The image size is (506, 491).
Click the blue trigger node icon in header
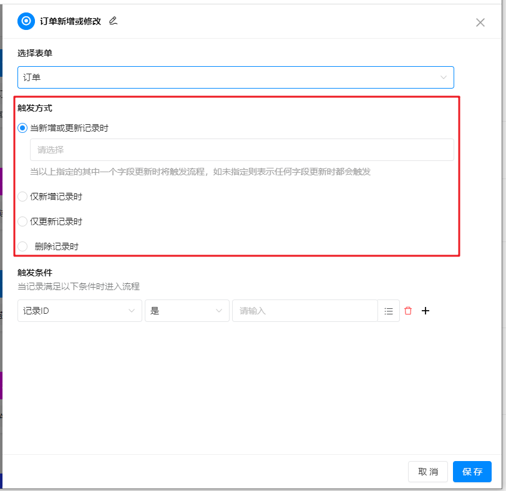click(x=26, y=21)
